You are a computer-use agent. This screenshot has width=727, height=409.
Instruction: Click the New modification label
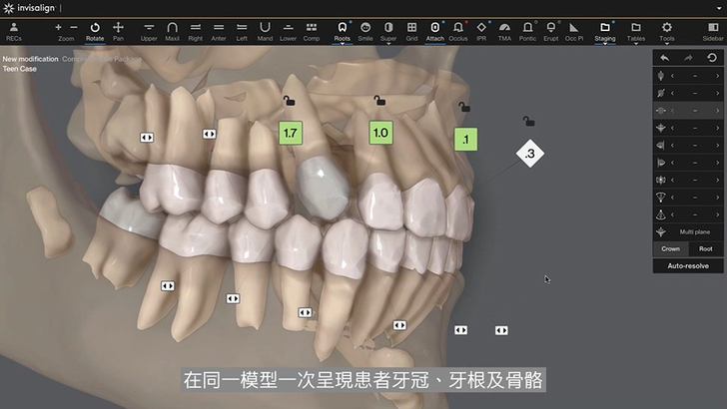(x=30, y=59)
